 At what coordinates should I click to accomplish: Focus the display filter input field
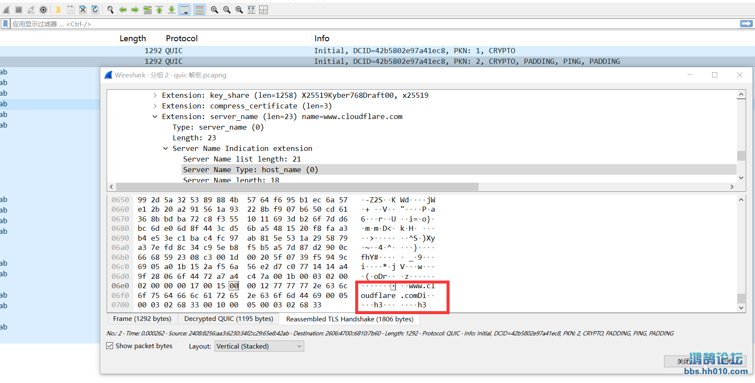point(374,24)
